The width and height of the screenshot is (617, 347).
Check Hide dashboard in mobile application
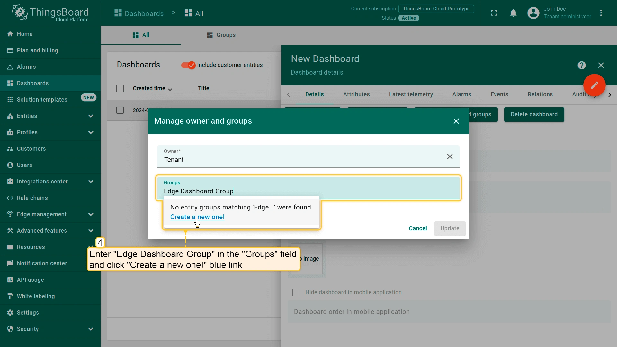point(296,292)
